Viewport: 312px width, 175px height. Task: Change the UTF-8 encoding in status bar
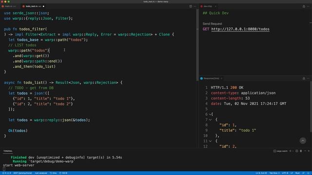tap(285, 173)
